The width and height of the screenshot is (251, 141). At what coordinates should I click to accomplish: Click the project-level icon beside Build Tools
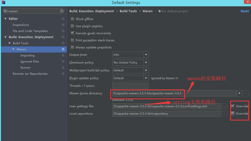click(x=63, y=43)
